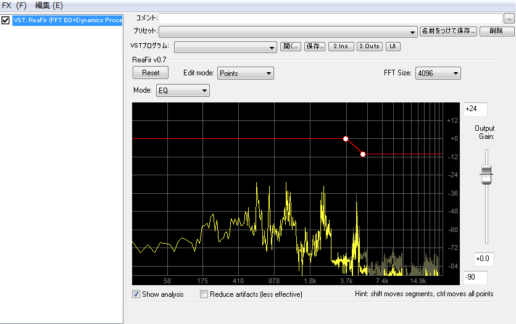The width and height of the screenshot is (516, 324).
Task: Click the 14.9k frequency label
Action: point(418,281)
